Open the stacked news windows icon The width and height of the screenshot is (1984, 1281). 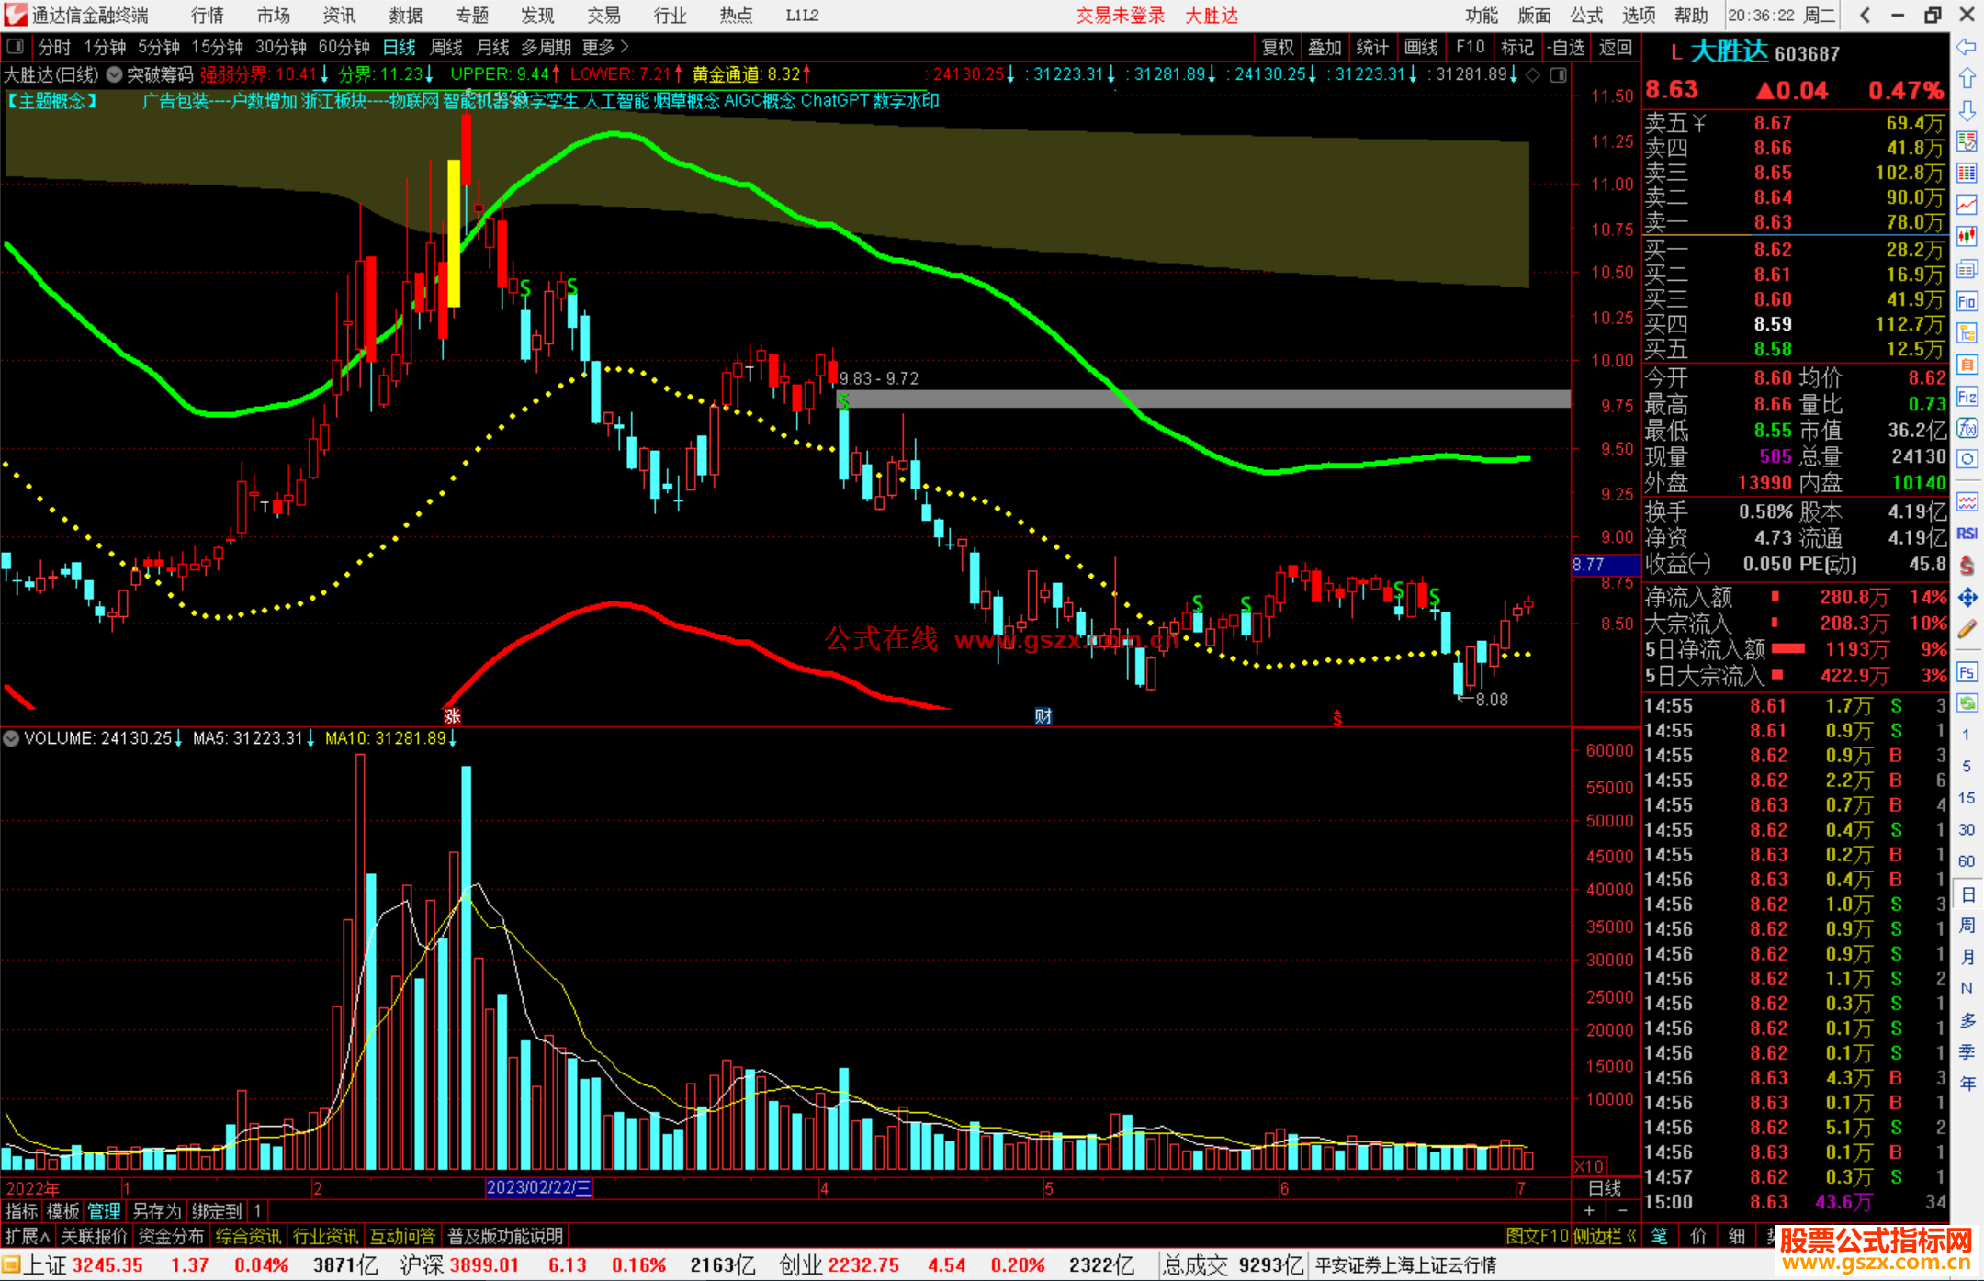pos(1967,269)
